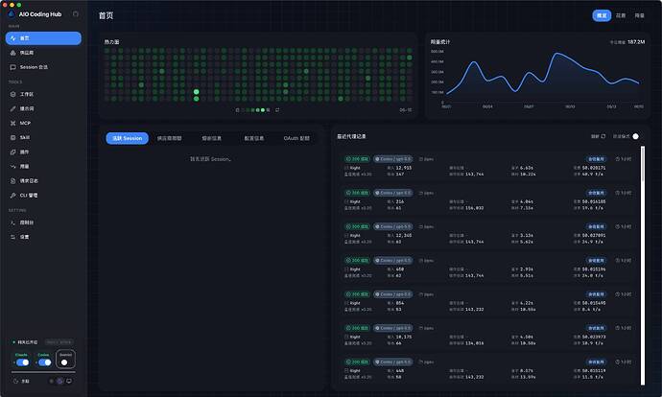Toggle the switch in proxy records header
The image size is (662, 397).
pos(634,136)
